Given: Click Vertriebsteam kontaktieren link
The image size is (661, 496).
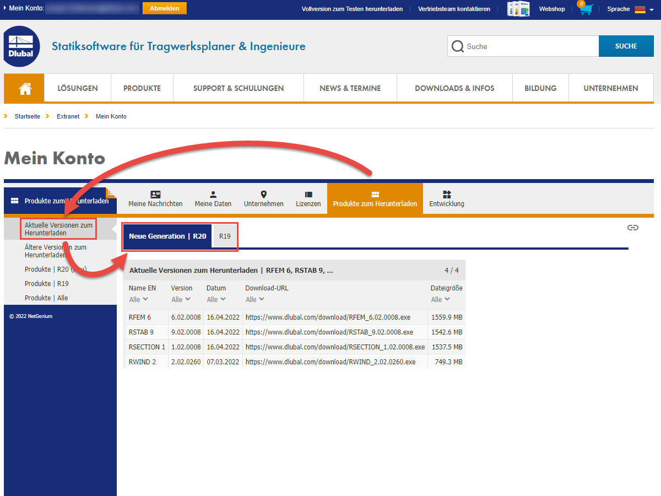Looking at the screenshot, I should [454, 9].
